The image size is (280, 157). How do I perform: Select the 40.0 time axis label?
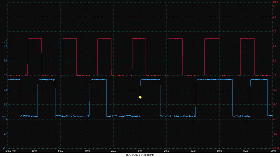point(193,151)
